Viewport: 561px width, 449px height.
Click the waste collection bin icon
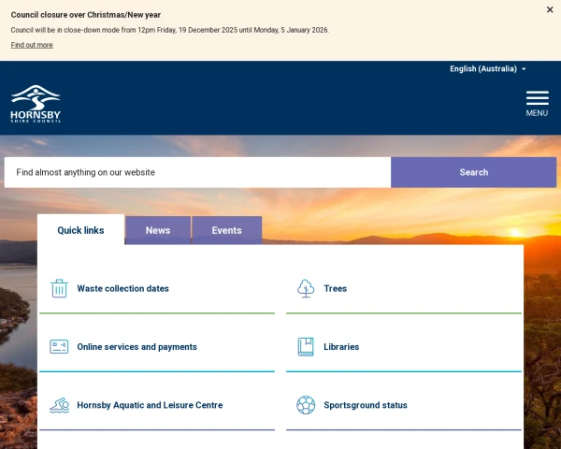pos(59,288)
